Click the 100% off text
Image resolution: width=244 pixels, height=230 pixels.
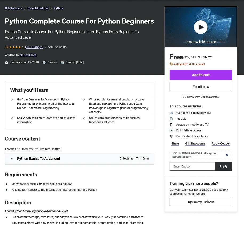pos(205,57)
